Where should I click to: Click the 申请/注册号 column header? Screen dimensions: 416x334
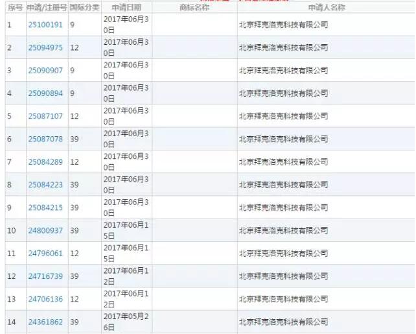(47, 8)
